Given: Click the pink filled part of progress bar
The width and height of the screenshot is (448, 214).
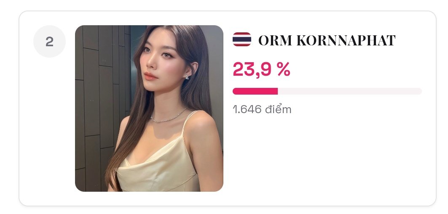Looking at the screenshot, I should coord(255,91).
